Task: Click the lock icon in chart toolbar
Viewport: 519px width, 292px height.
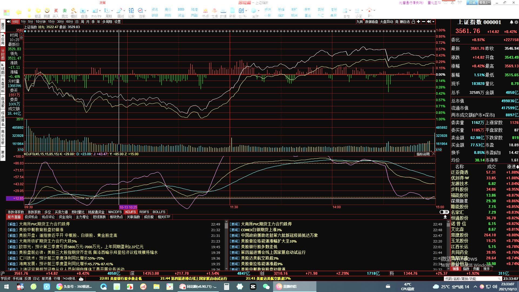Action: point(413,22)
